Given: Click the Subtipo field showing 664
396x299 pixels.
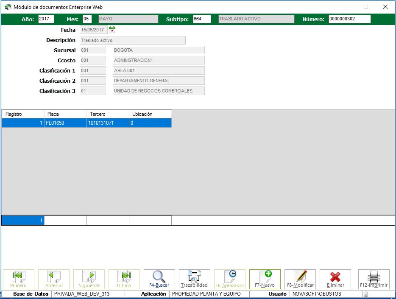Looking at the screenshot, I should click(x=202, y=19).
